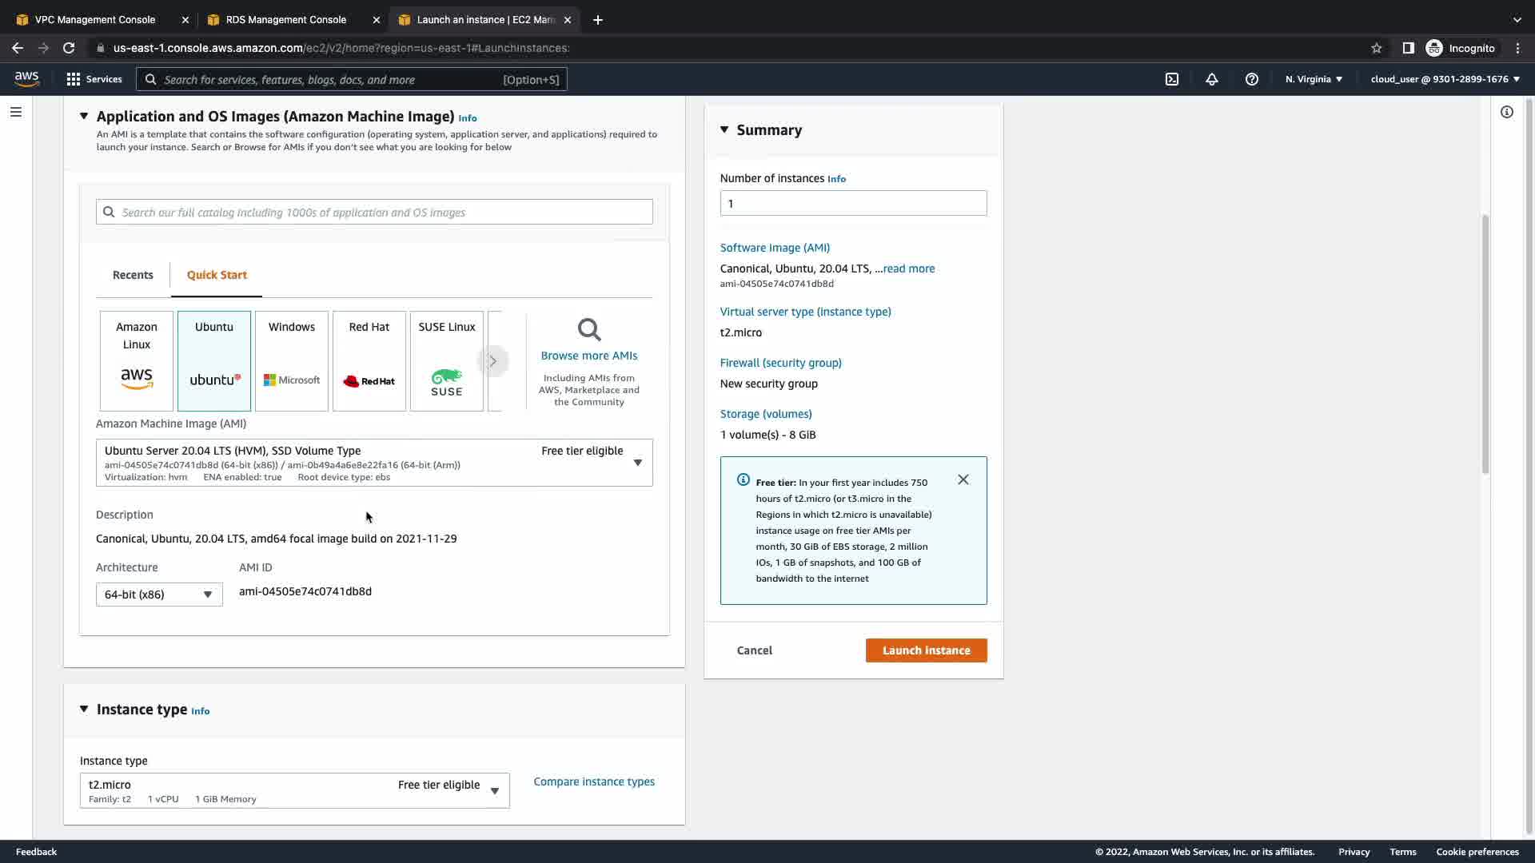Select the Amazon Linux AMI tile
This screenshot has width=1535, height=863.
coord(137,360)
